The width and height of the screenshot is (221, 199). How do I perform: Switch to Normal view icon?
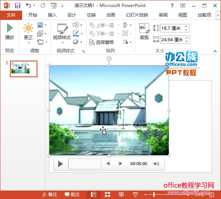point(94,195)
